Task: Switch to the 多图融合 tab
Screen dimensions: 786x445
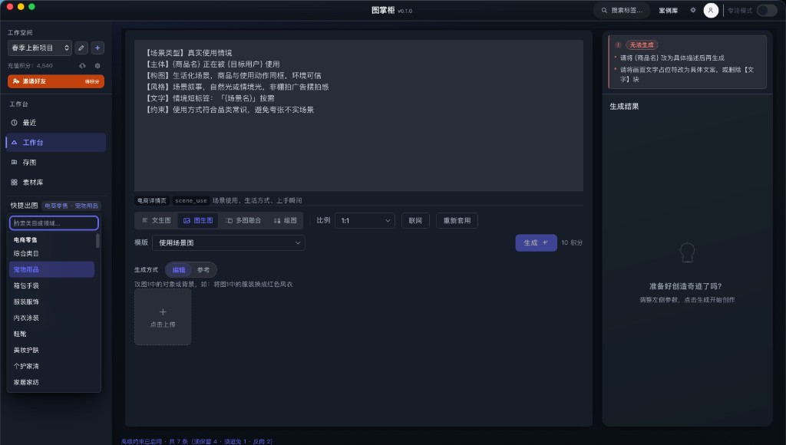Action: coord(243,220)
